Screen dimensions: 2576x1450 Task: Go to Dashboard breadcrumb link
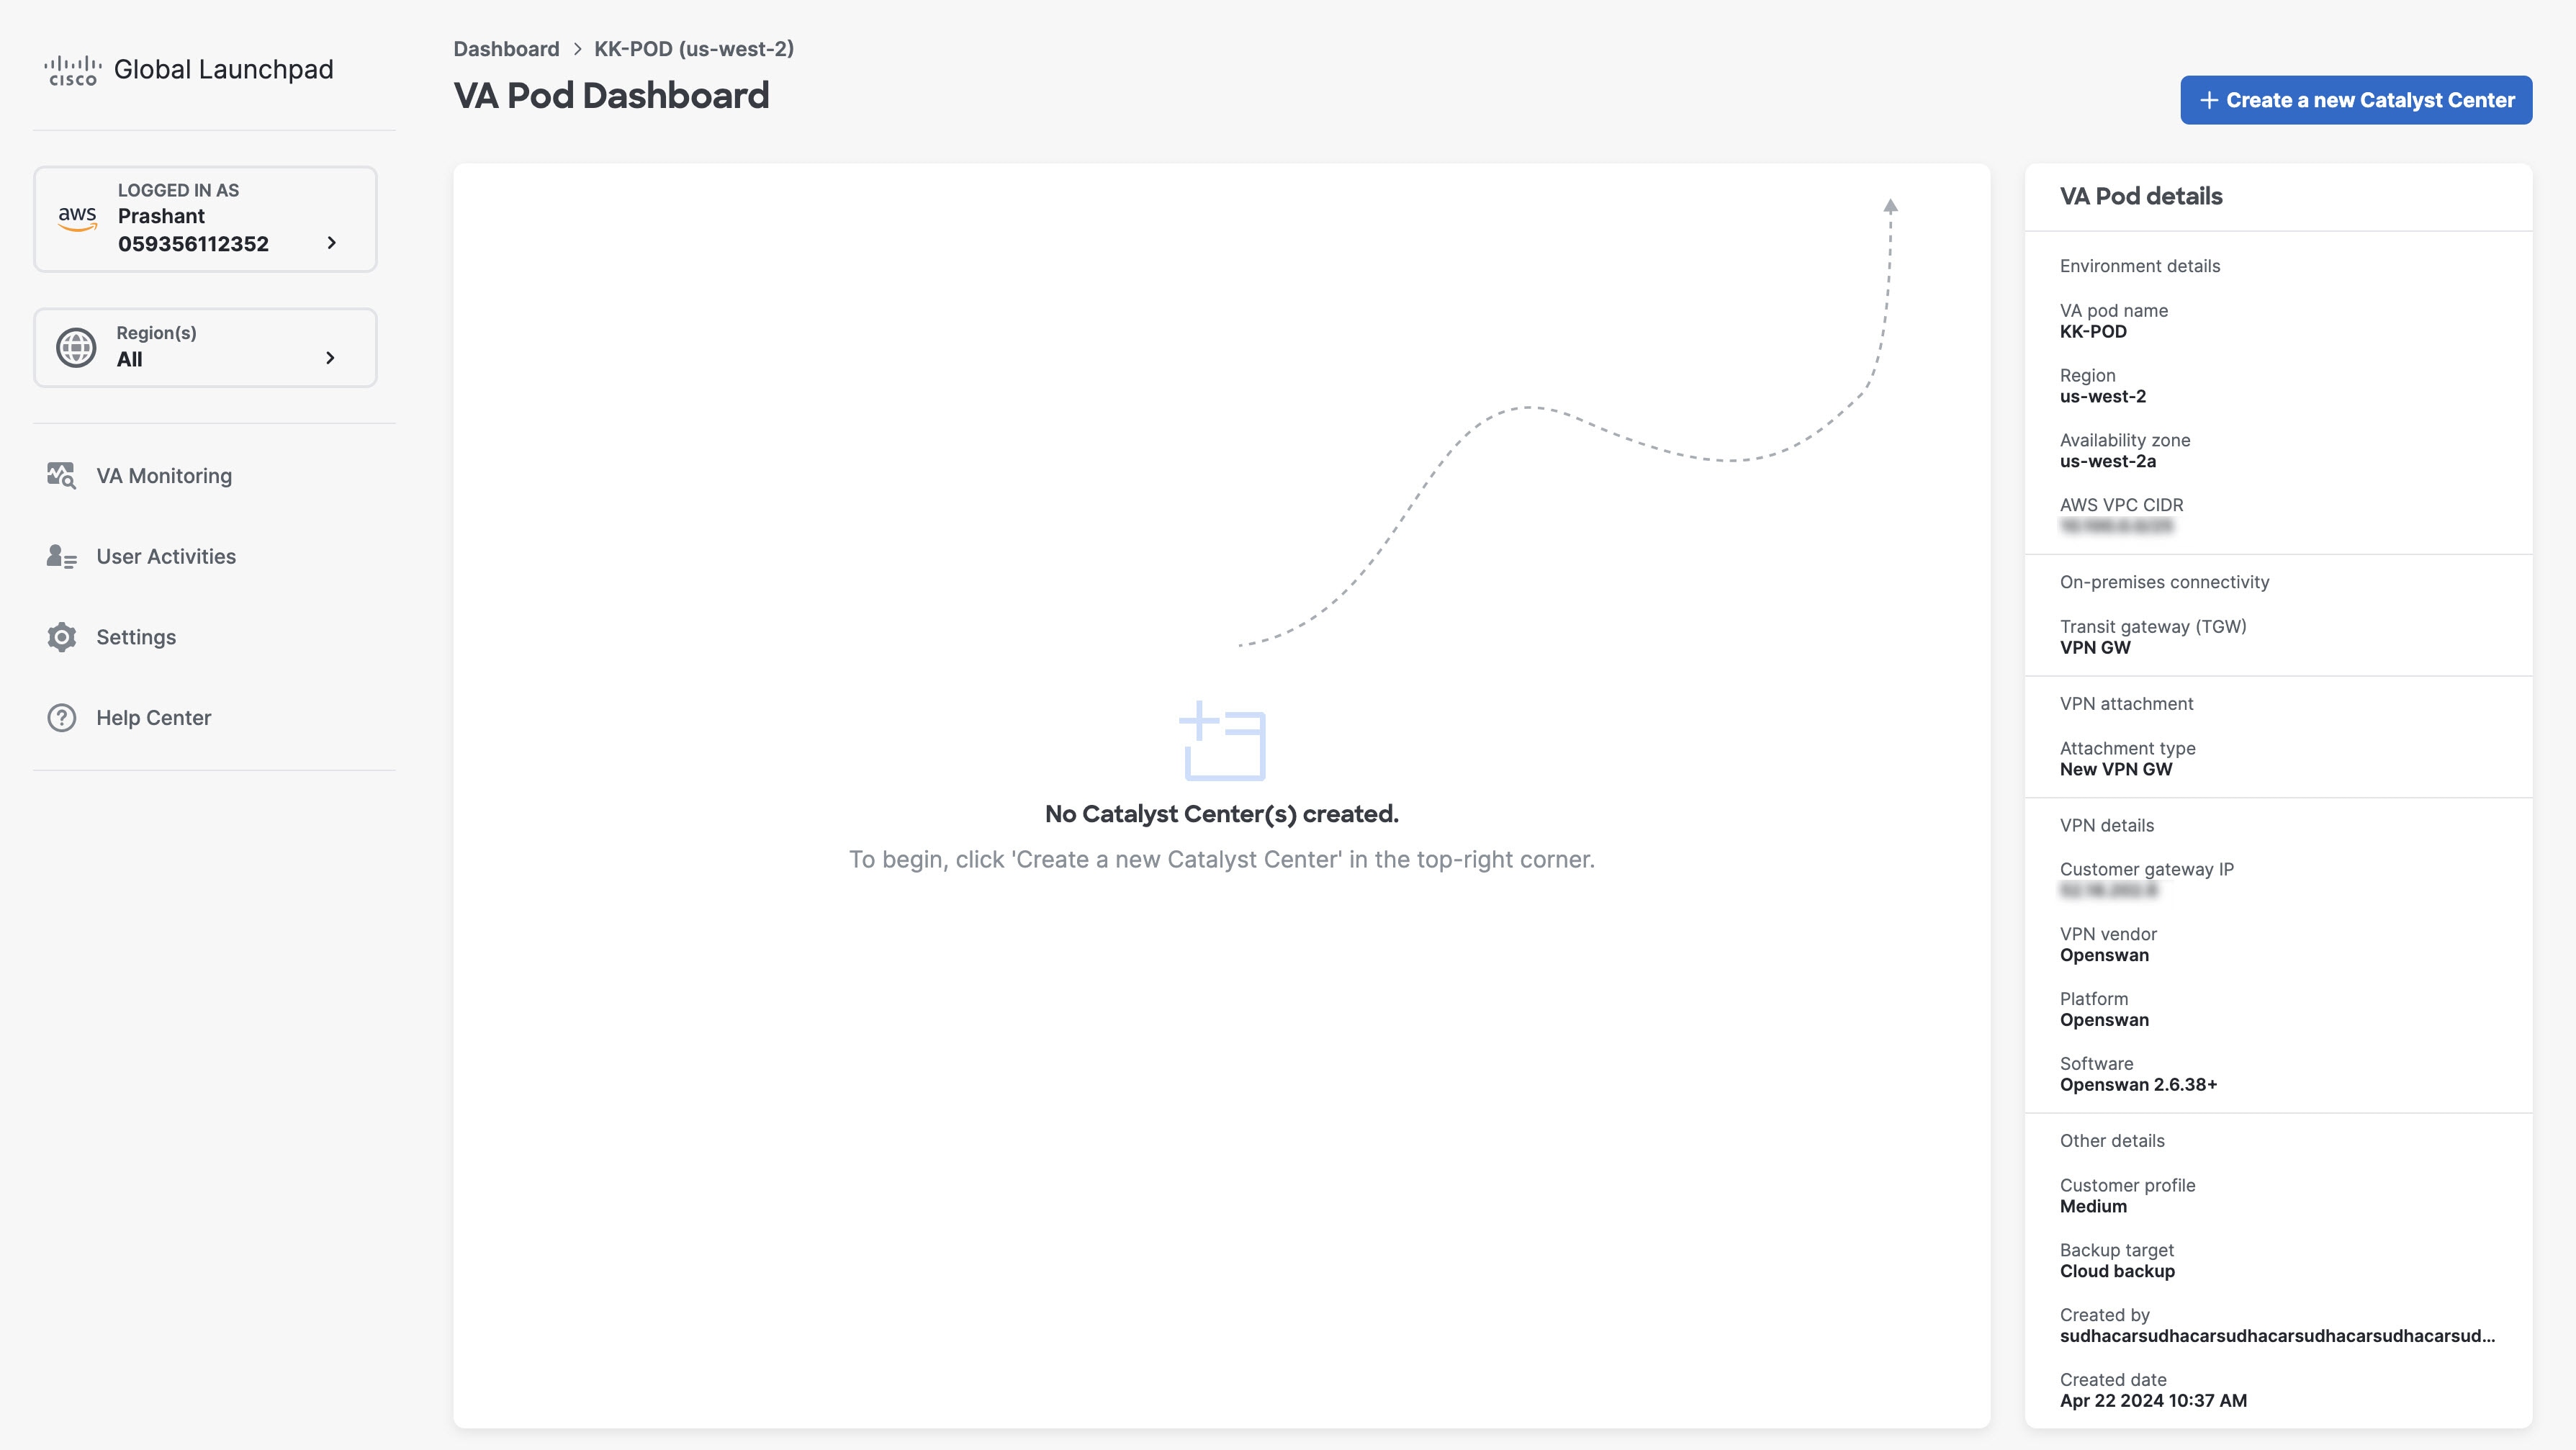pyautogui.click(x=506, y=49)
